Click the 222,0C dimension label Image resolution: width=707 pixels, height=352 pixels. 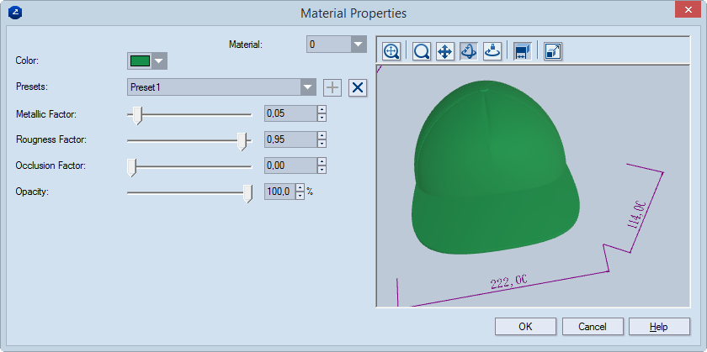pyautogui.click(x=508, y=281)
